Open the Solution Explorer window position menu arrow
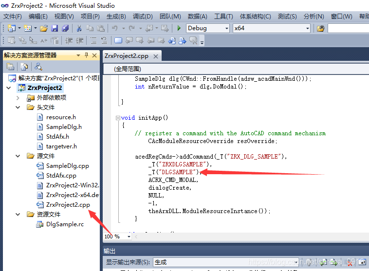The width and height of the screenshot is (369, 271). [78, 55]
